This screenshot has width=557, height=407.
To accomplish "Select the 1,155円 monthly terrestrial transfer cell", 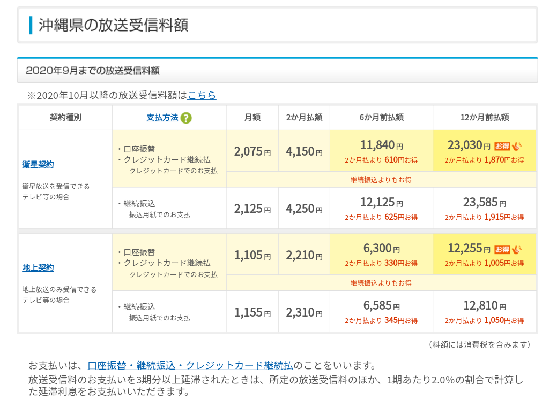I will coord(252,312).
